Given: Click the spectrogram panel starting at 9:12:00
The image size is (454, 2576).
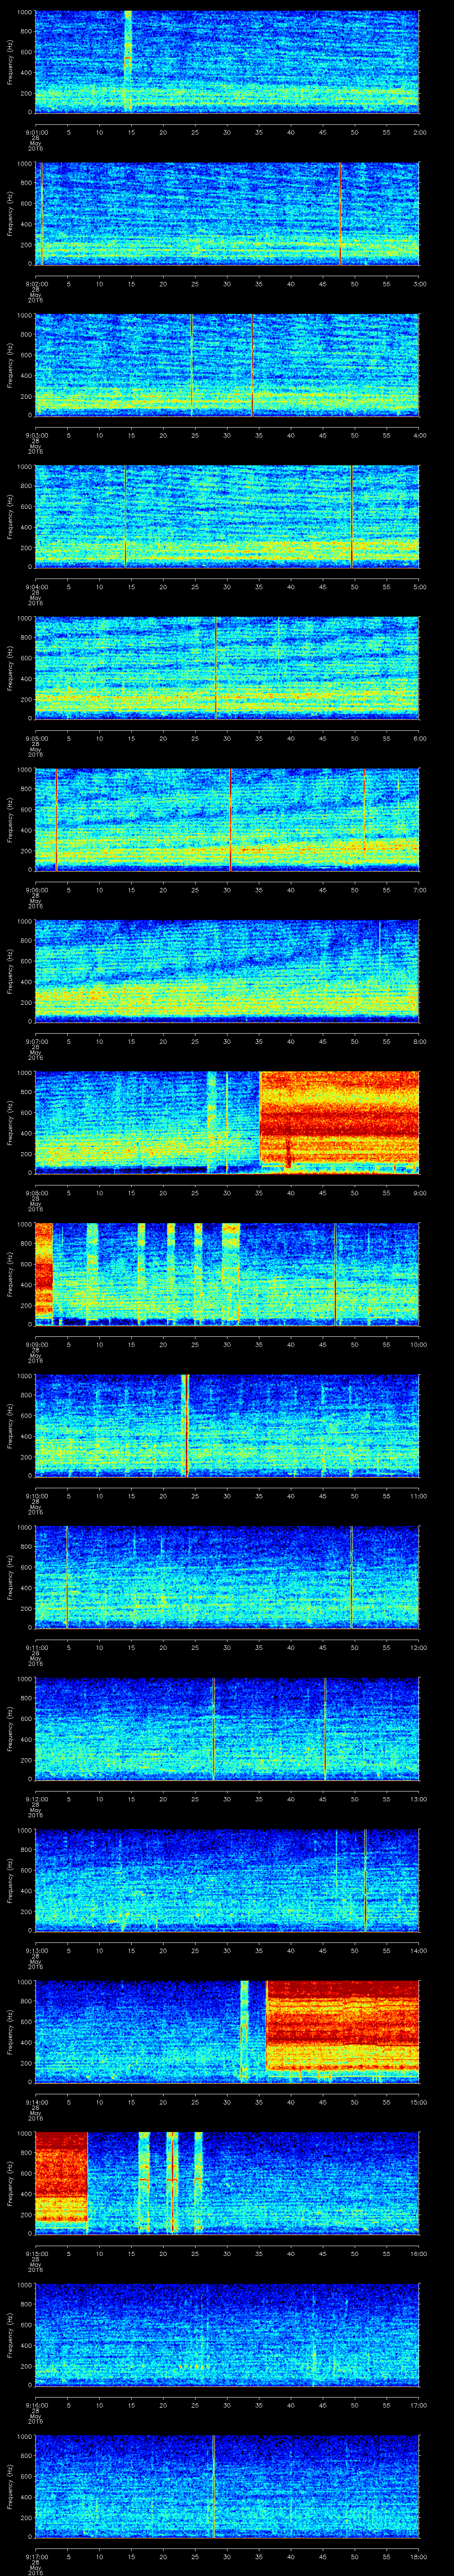Looking at the screenshot, I should pos(227,1729).
